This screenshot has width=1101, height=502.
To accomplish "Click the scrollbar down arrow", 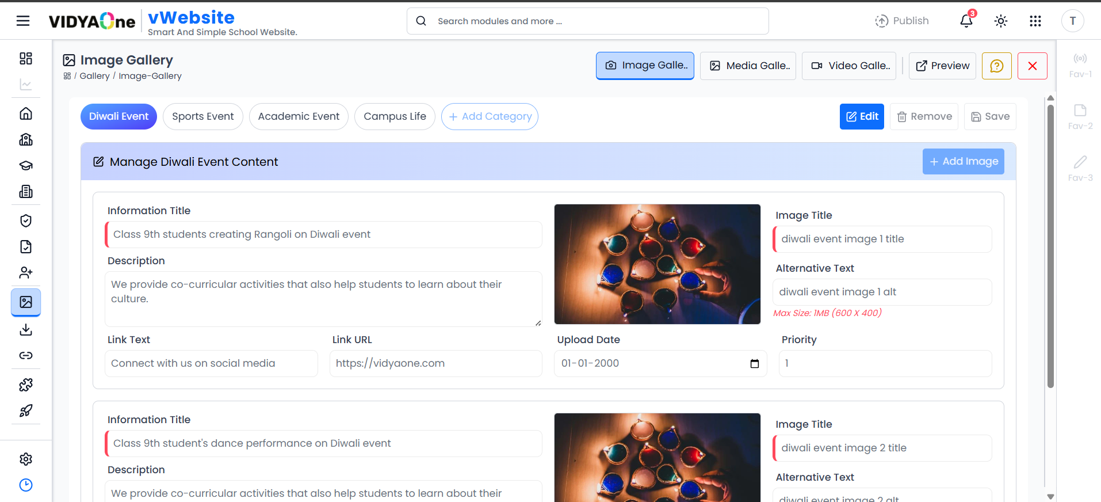I will (1050, 496).
